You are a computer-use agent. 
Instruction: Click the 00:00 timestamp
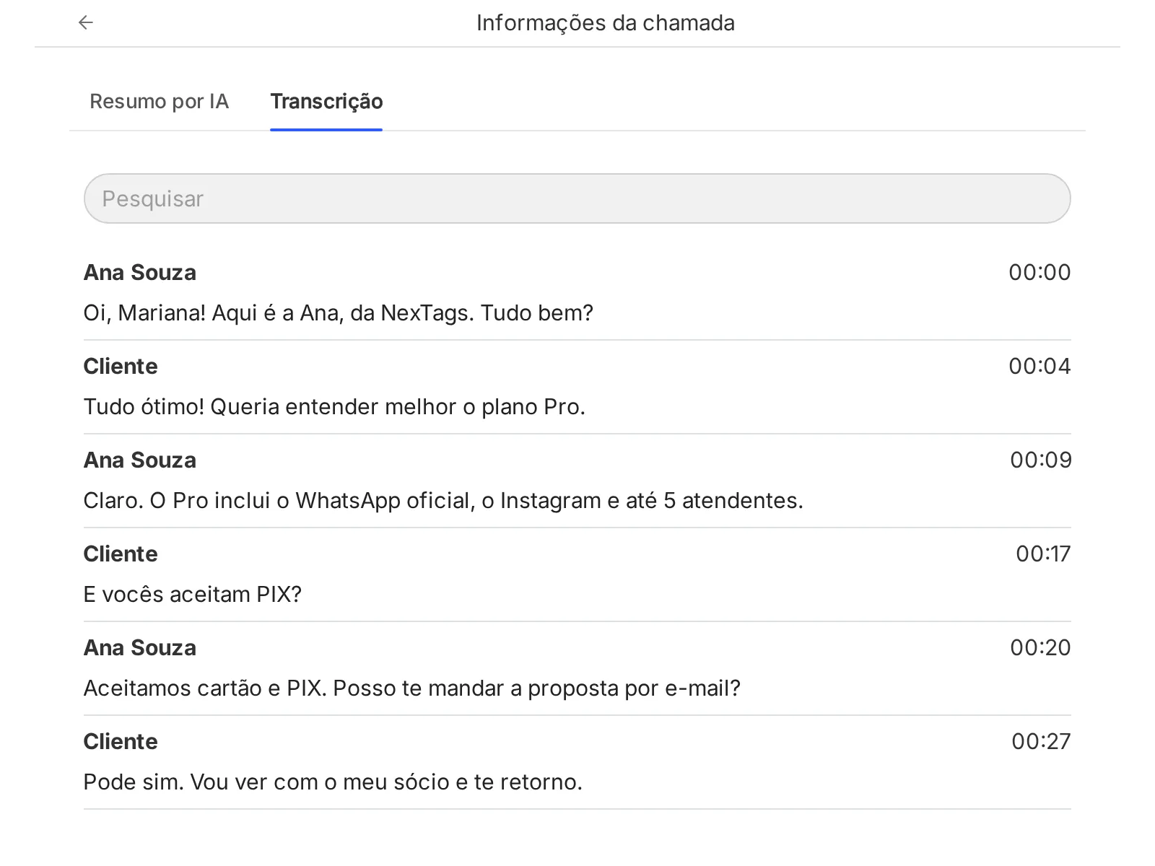(x=1039, y=272)
